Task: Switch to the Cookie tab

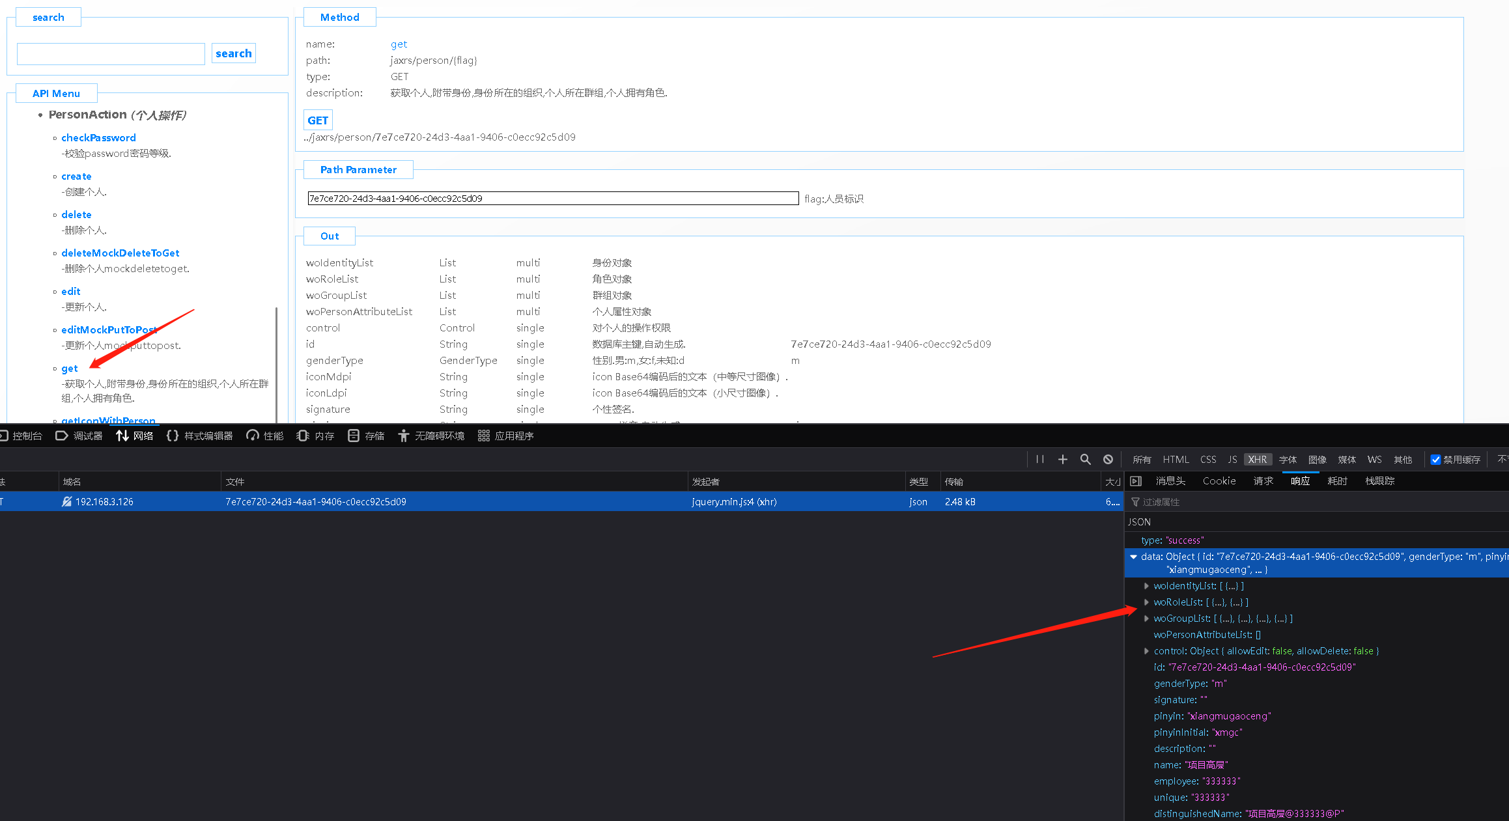Action: pyautogui.click(x=1219, y=481)
